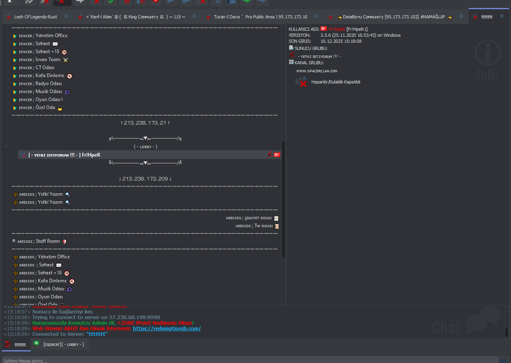Click the trident icon beside arexios Oyun Odası

pyautogui.click(x=16, y=297)
